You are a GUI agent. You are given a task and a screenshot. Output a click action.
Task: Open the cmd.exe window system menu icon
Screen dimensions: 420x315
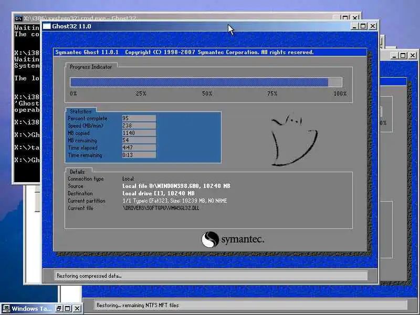(18, 18)
